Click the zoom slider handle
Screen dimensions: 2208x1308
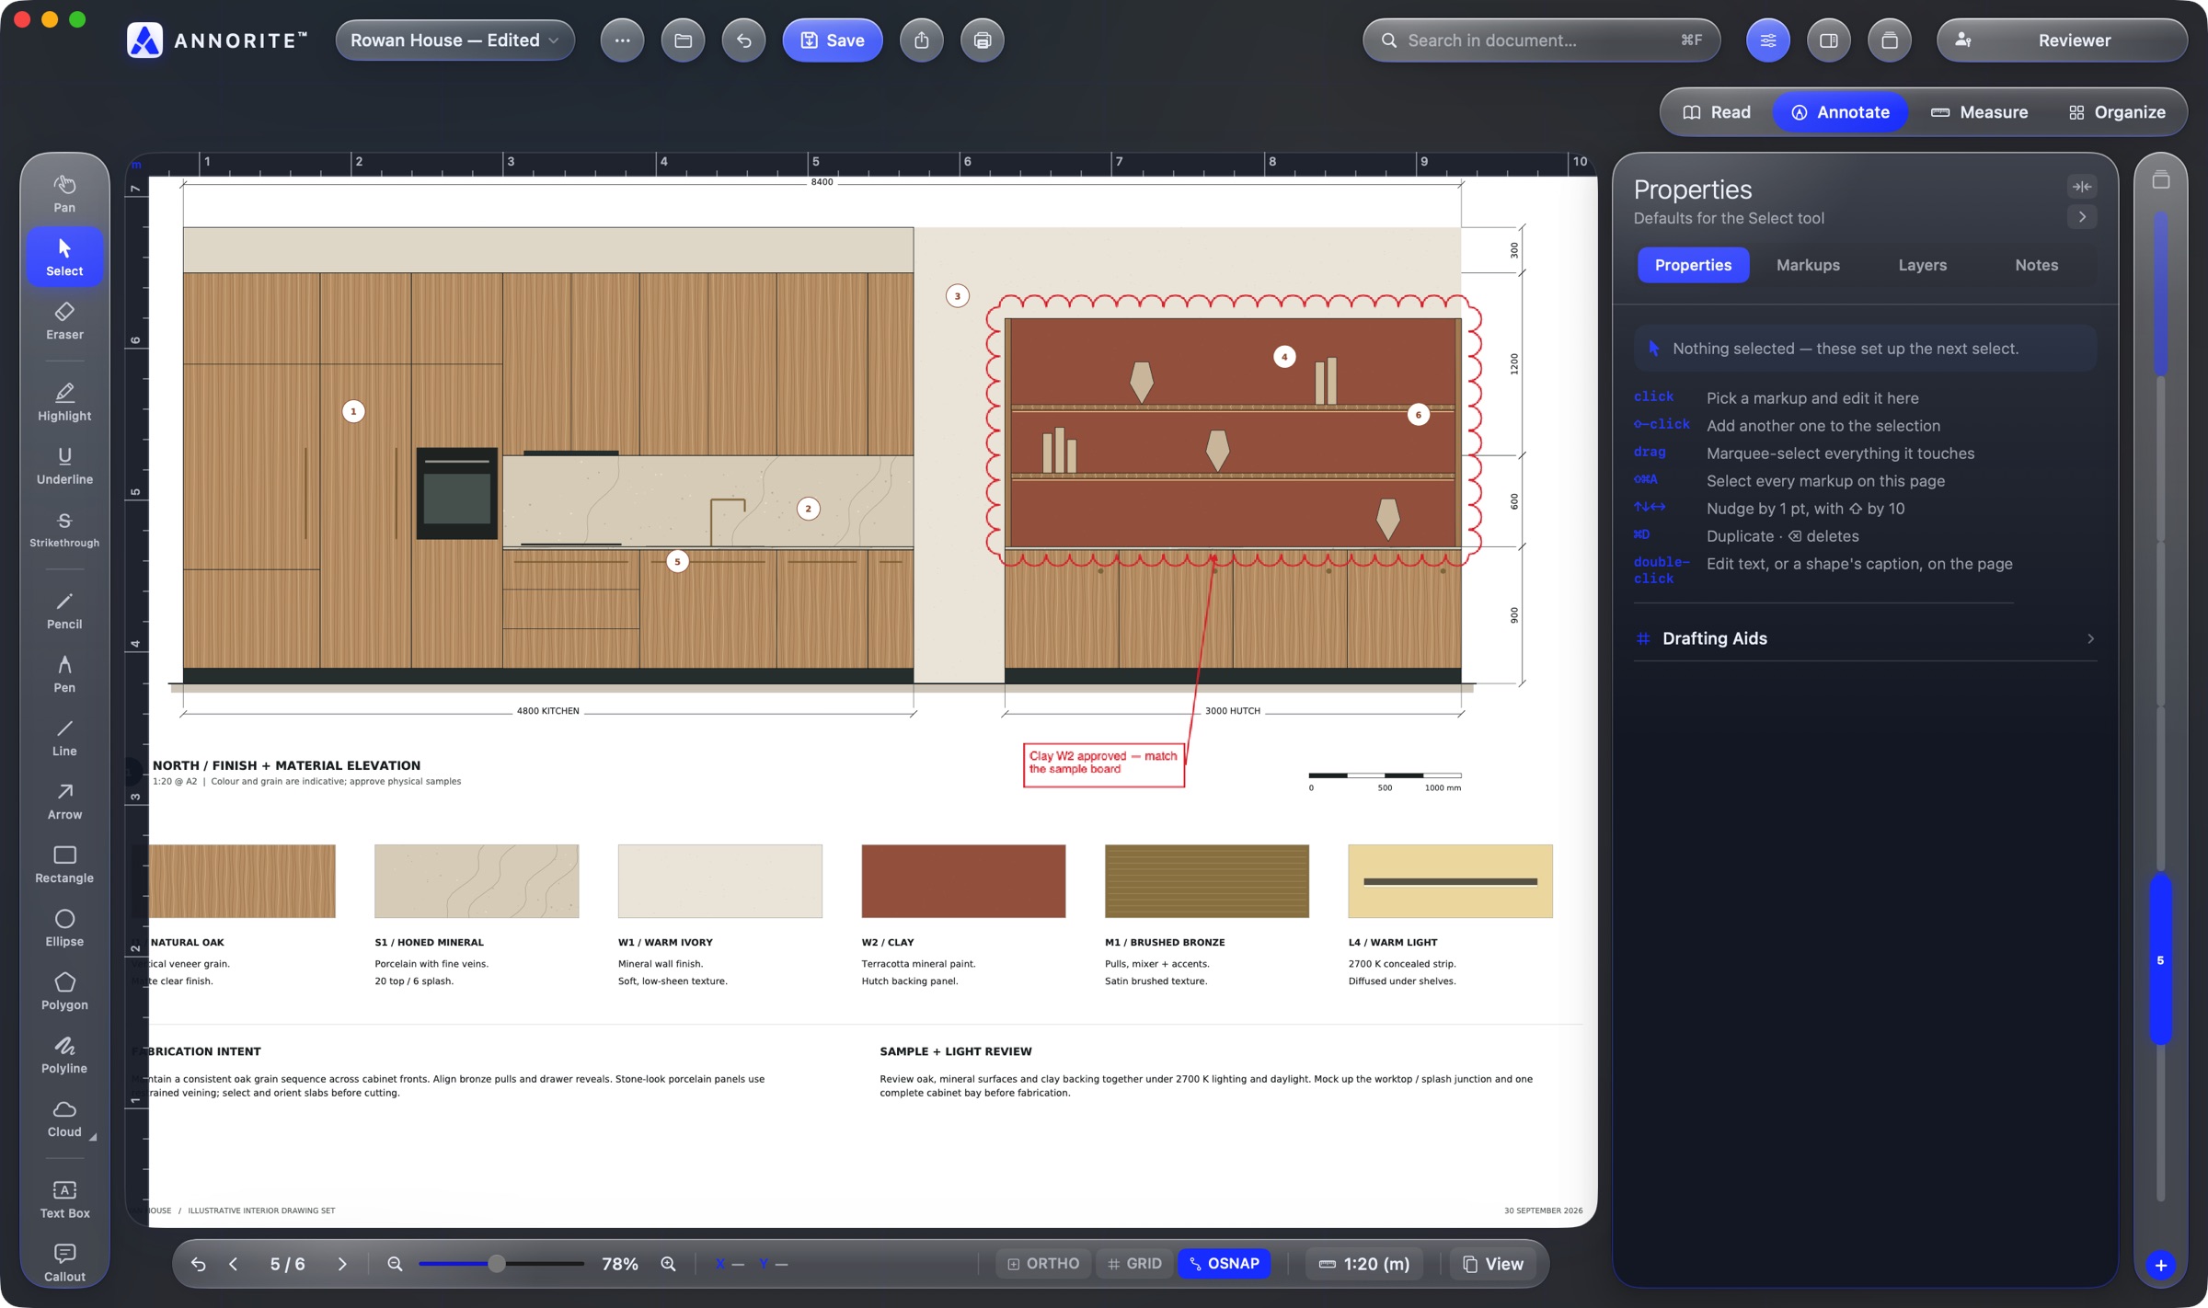pyautogui.click(x=496, y=1263)
